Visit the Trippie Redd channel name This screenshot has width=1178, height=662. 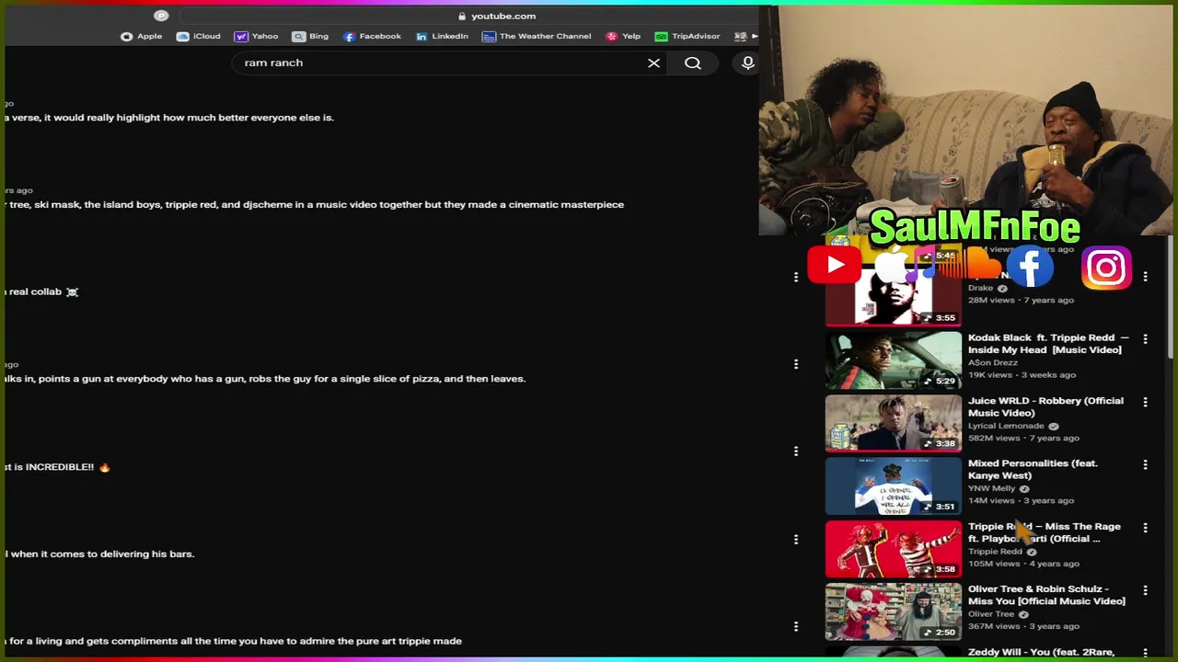[995, 552]
